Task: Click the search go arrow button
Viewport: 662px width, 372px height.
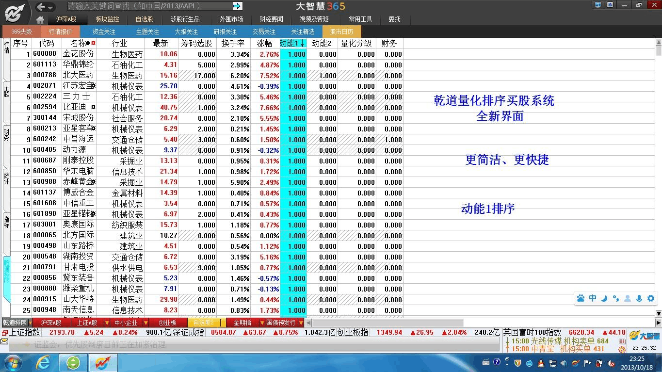Action: (x=237, y=6)
